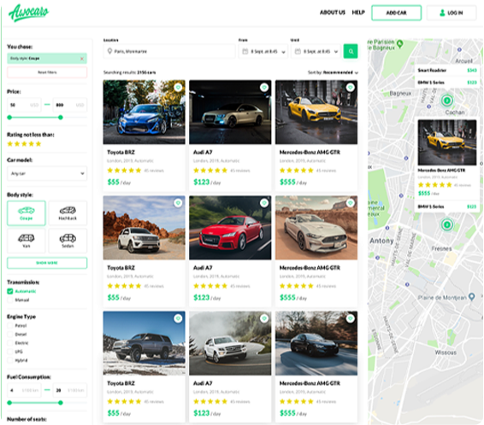The image size is (484, 425).
Task: Click the maximum price input field
Action: (70, 105)
